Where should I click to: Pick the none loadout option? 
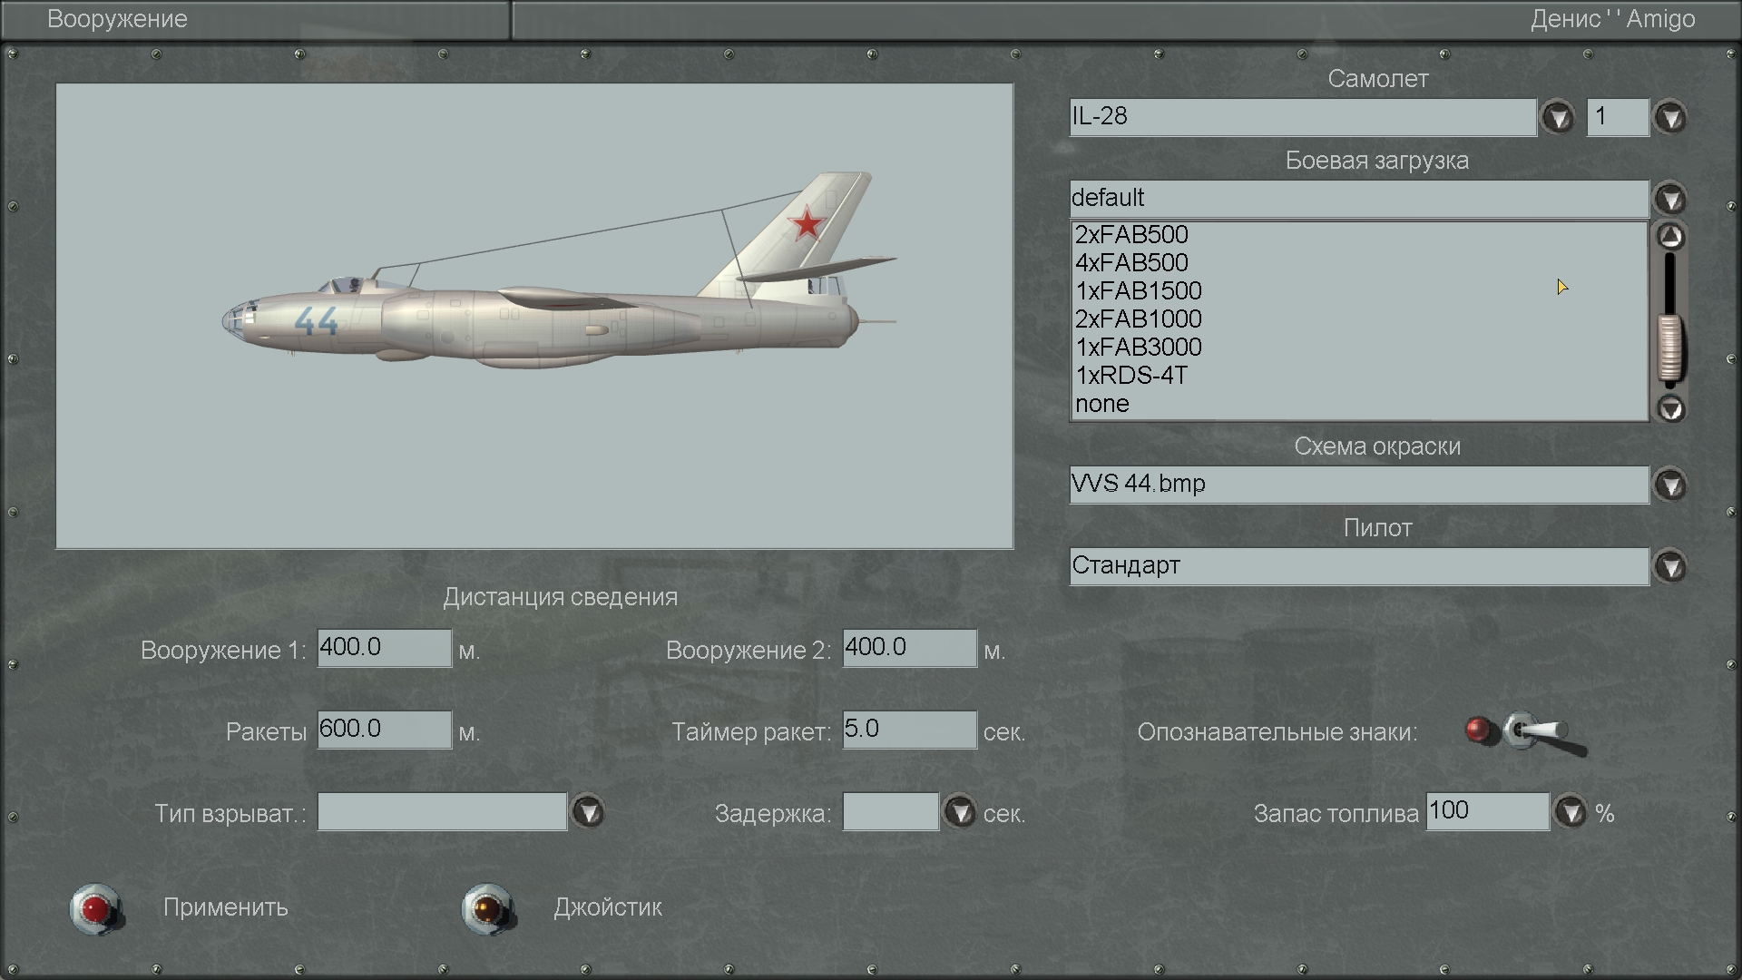pos(1101,404)
